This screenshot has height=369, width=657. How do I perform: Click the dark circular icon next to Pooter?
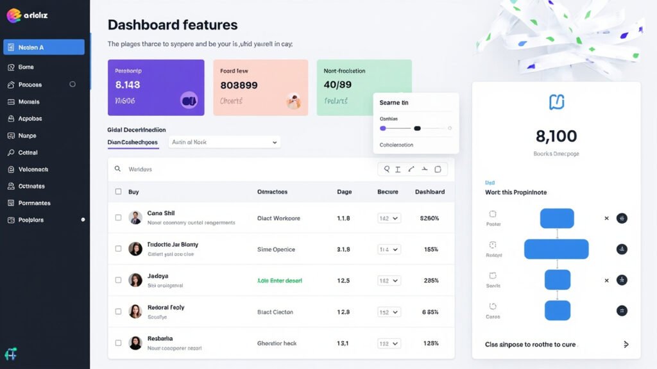tap(621, 218)
